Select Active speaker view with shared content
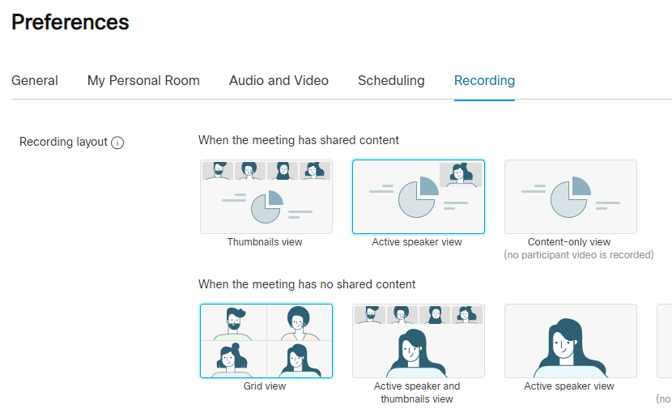 pos(419,197)
